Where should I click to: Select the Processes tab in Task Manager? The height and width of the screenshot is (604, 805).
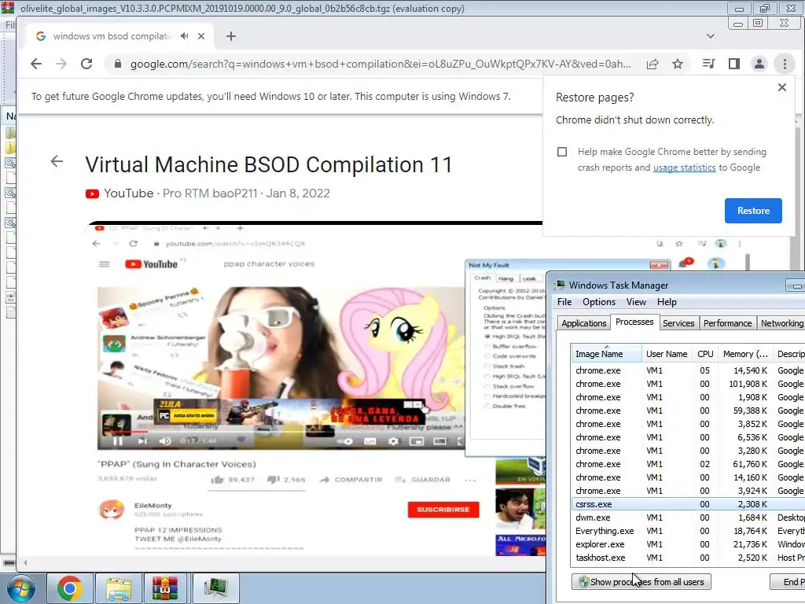634,322
